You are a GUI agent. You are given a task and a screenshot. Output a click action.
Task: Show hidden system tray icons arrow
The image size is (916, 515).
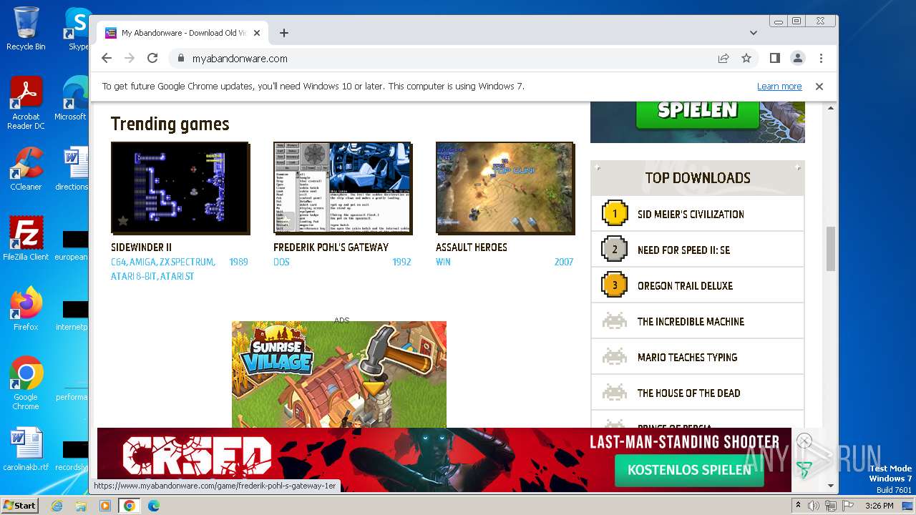pyautogui.click(x=797, y=506)
